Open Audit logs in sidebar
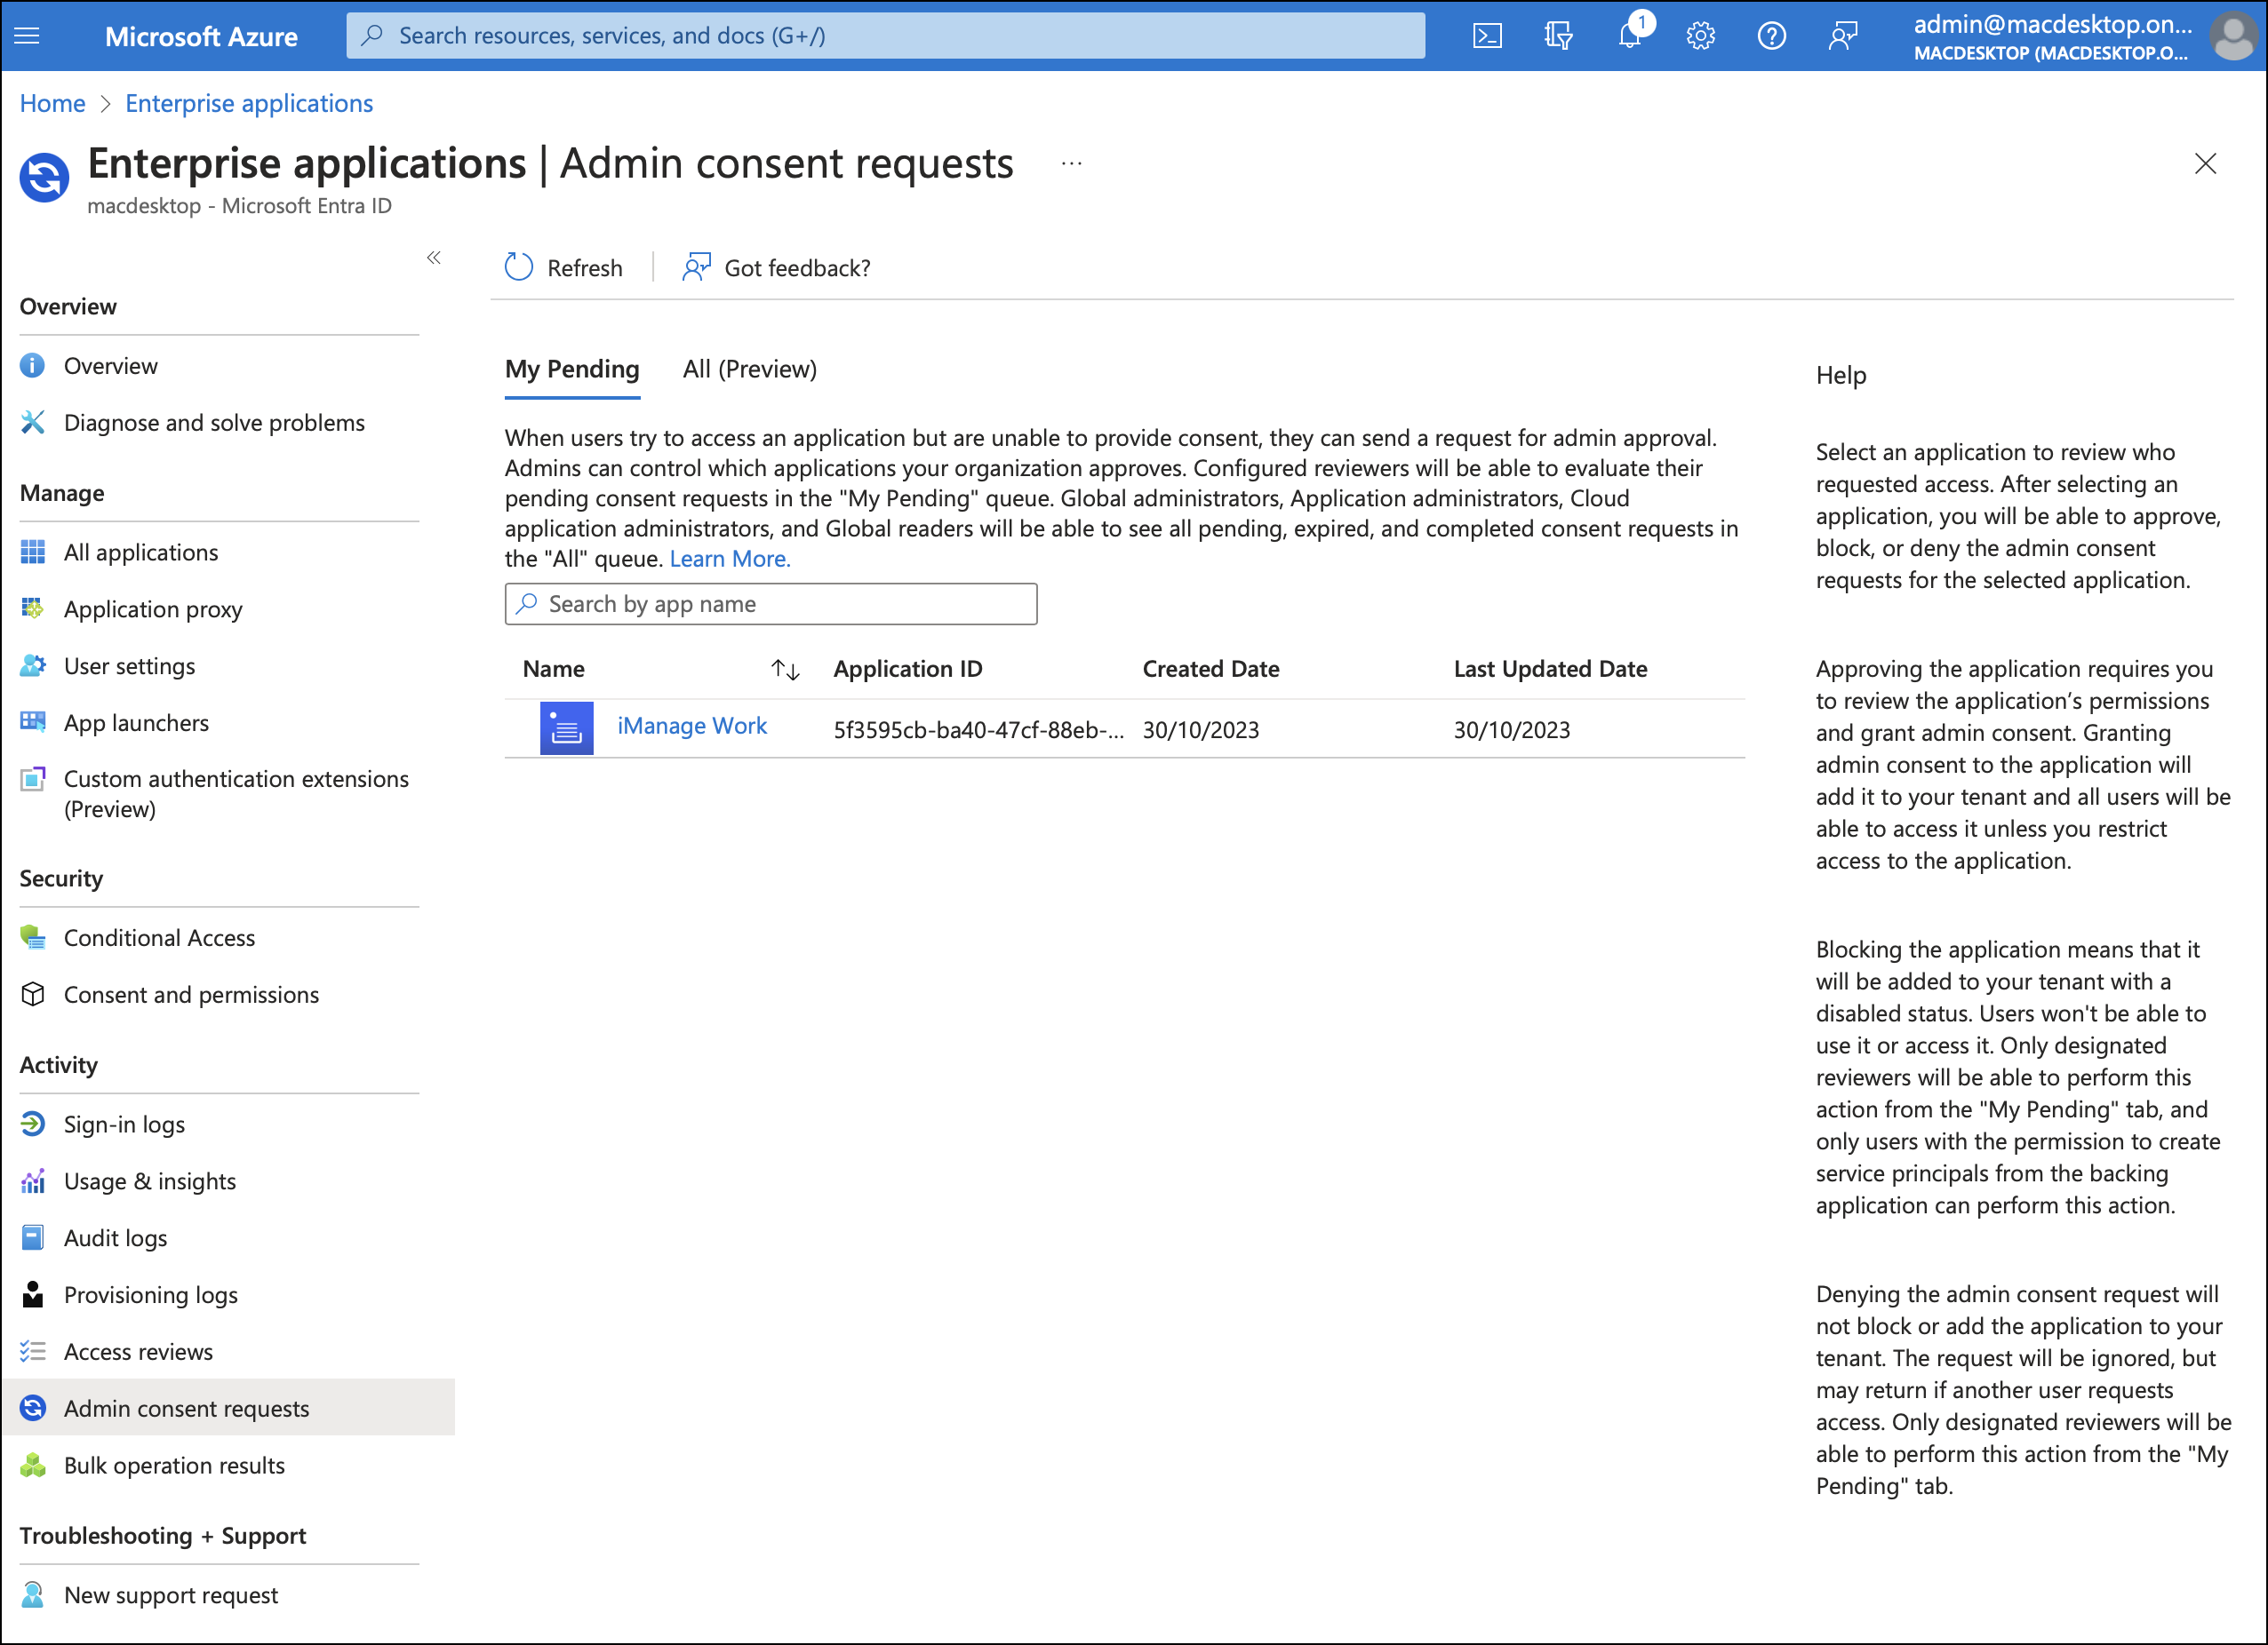Image resolution: width=2268 pixels, height=1645 pixels. [115, 1237]
